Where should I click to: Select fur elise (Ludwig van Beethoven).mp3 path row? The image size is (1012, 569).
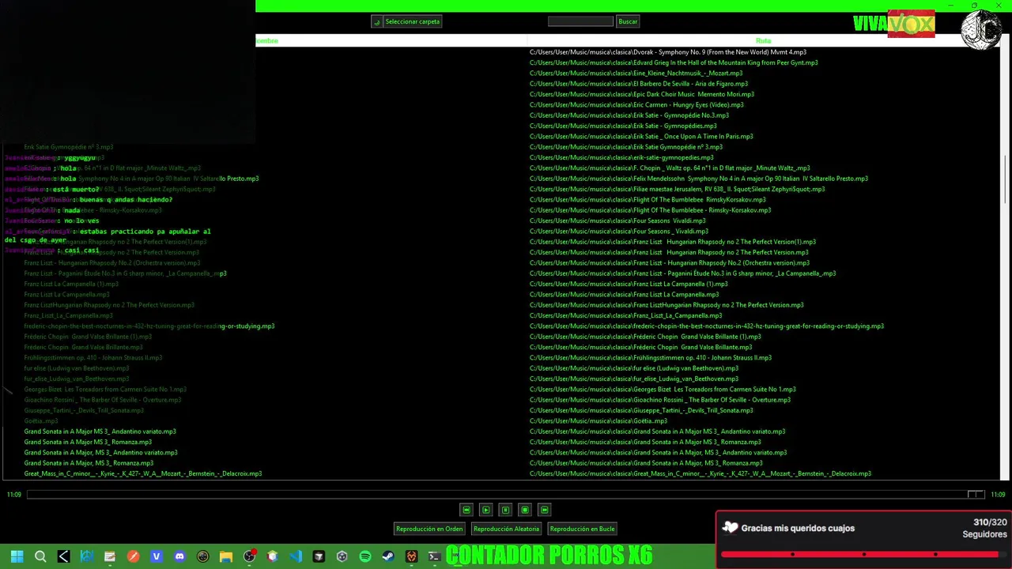[634, 368]
